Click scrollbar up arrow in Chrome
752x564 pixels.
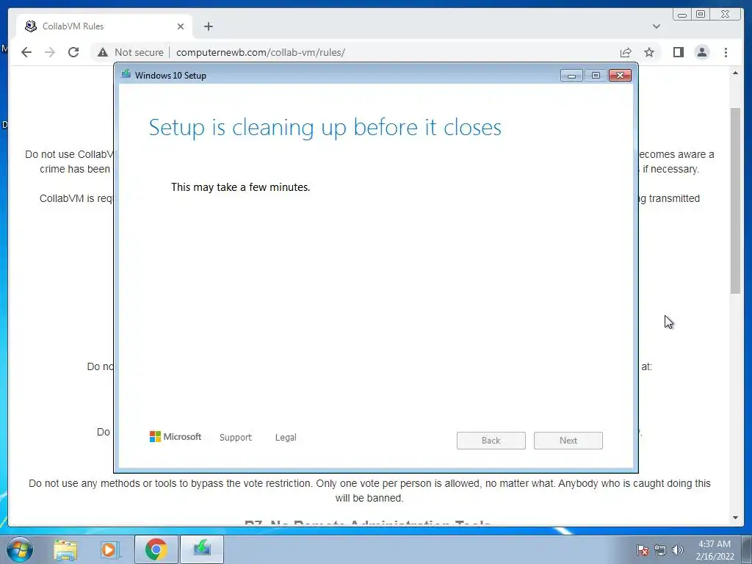pyautogui.click(x=735, y=73)
